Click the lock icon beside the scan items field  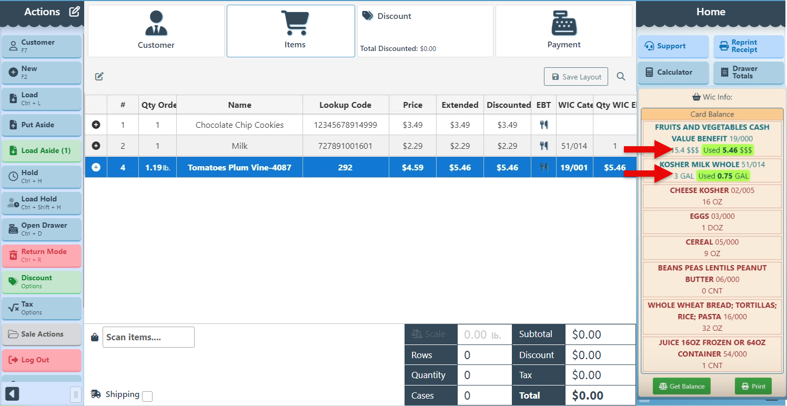tap(95, 337)
